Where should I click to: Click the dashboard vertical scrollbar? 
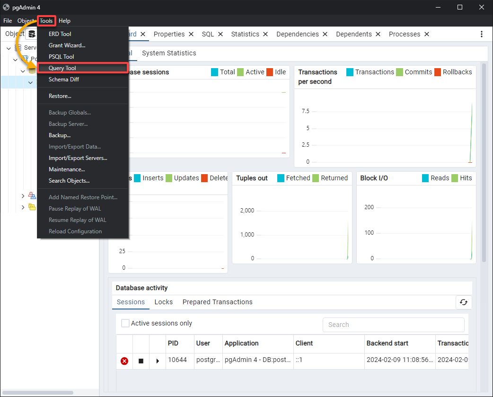tap(484, 163)
